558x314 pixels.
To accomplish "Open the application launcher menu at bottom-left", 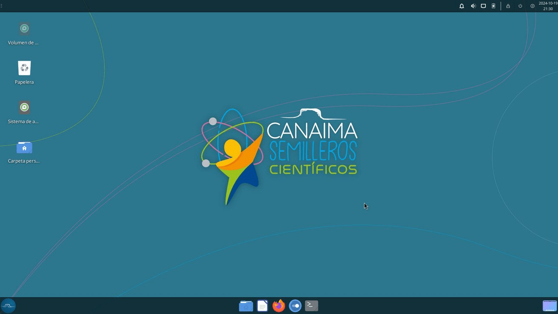I will (8, 306).
